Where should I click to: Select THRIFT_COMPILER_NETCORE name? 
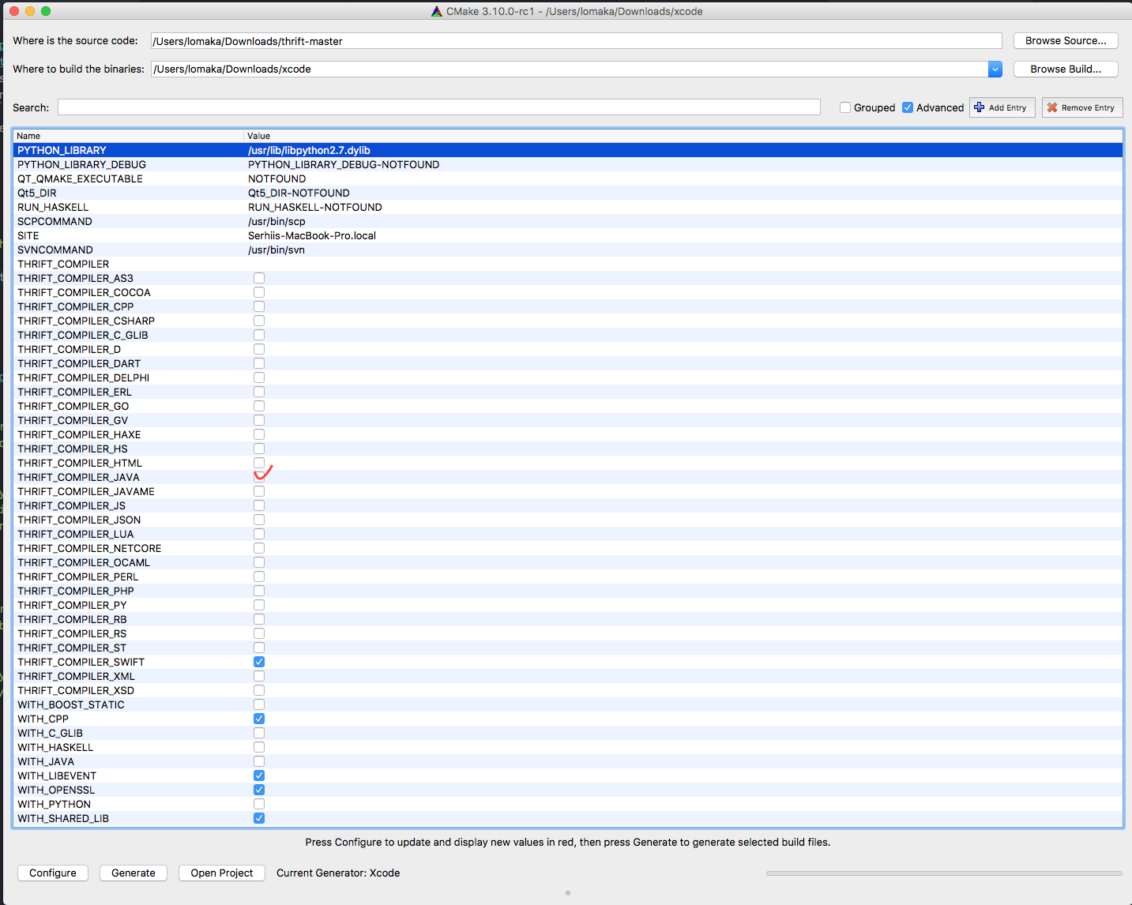tap(89, 548)
